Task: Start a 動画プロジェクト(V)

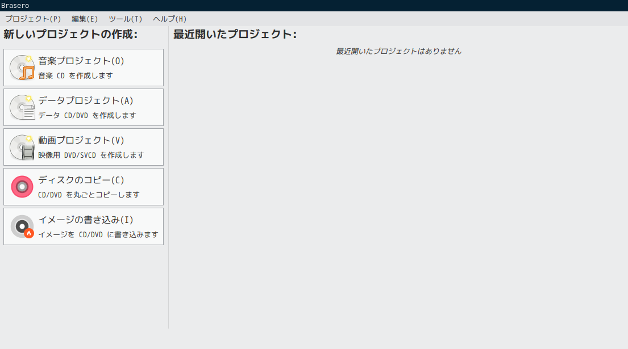Action: [84, 147]
